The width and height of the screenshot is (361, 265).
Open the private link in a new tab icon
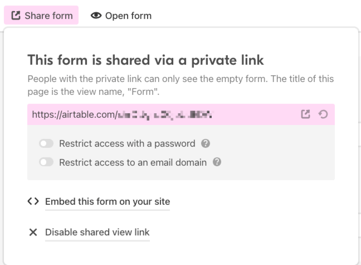coord(305,114)
